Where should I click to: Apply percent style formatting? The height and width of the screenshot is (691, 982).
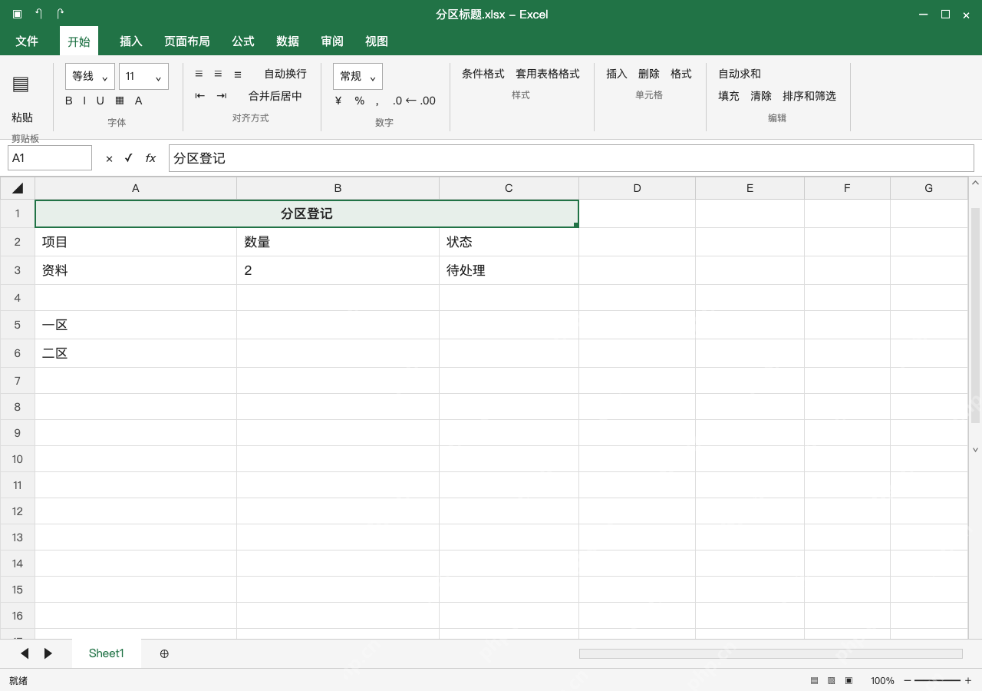click(x=359, y=101)
